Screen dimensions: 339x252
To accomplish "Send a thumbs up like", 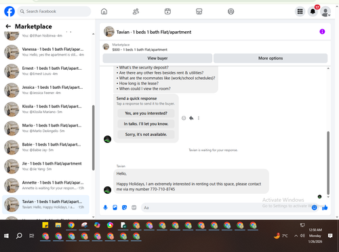I will pos(325,207).
